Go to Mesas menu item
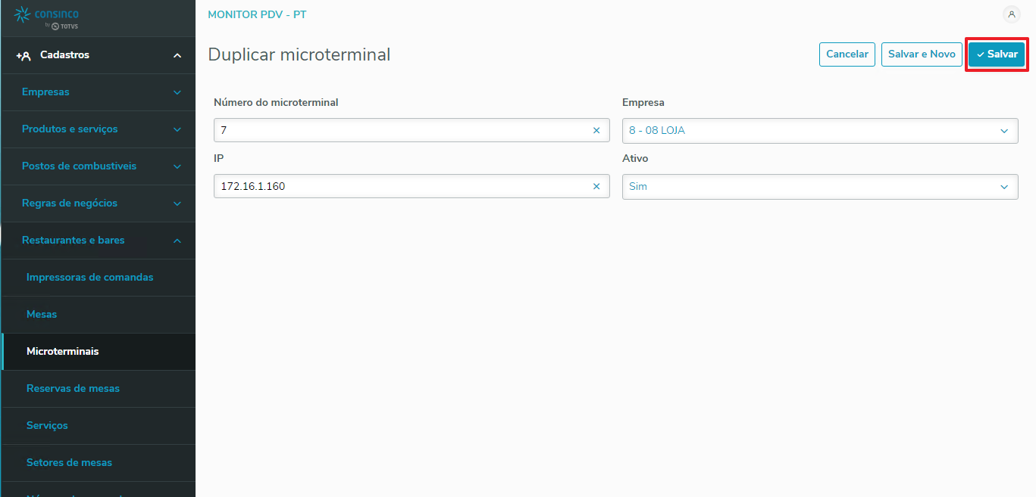This screenshot has width=1036, height=497. tap(42, 315)
